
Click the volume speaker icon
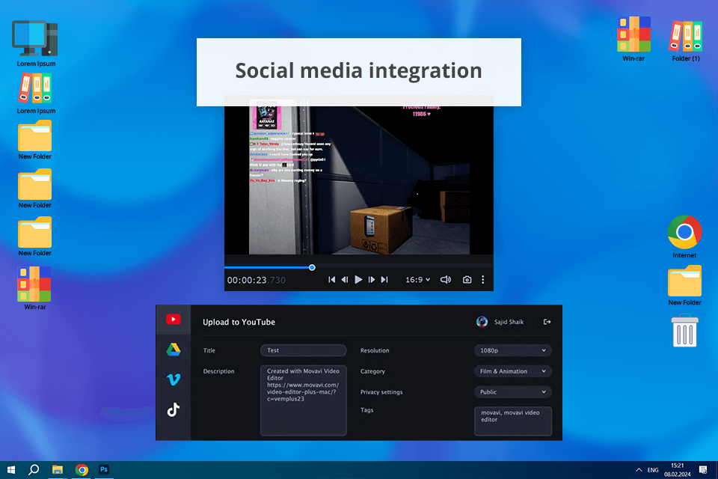pyautogui.click(x=446, y=280)
